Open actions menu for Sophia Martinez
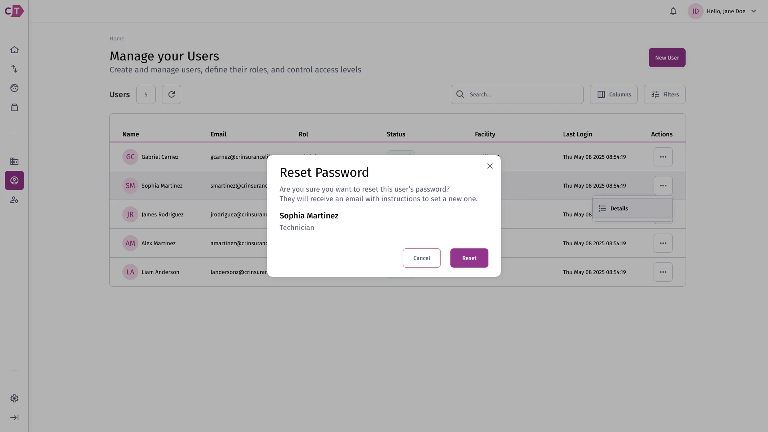This screenshot has height=432, width=768. point(663,186)
